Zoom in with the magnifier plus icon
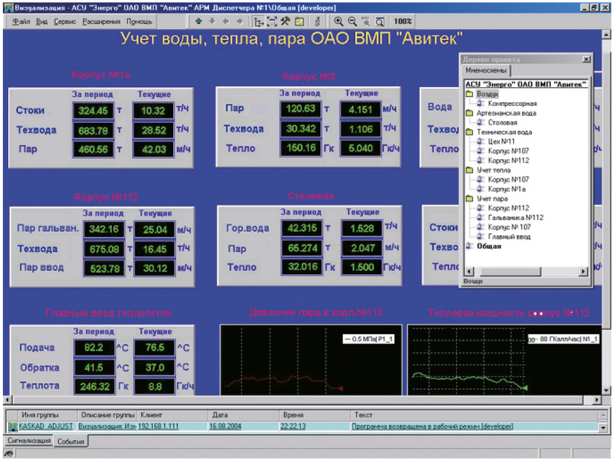Viewport: 614px width, 461px height. [x=339, y=22]
